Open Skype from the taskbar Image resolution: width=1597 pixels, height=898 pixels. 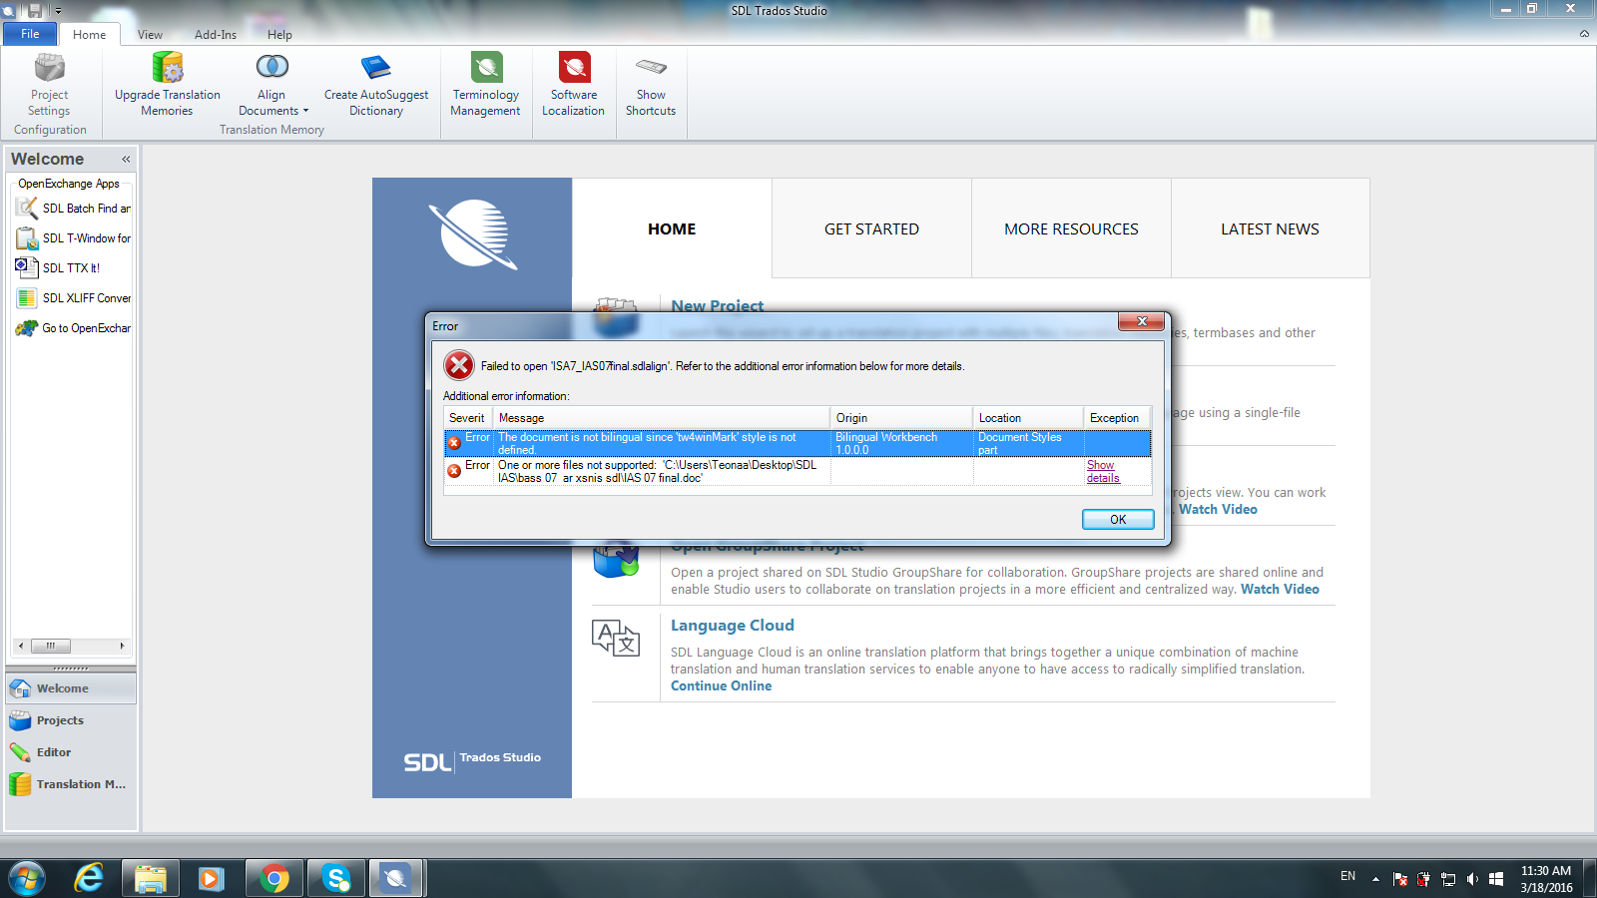click(x=336, y=879)
